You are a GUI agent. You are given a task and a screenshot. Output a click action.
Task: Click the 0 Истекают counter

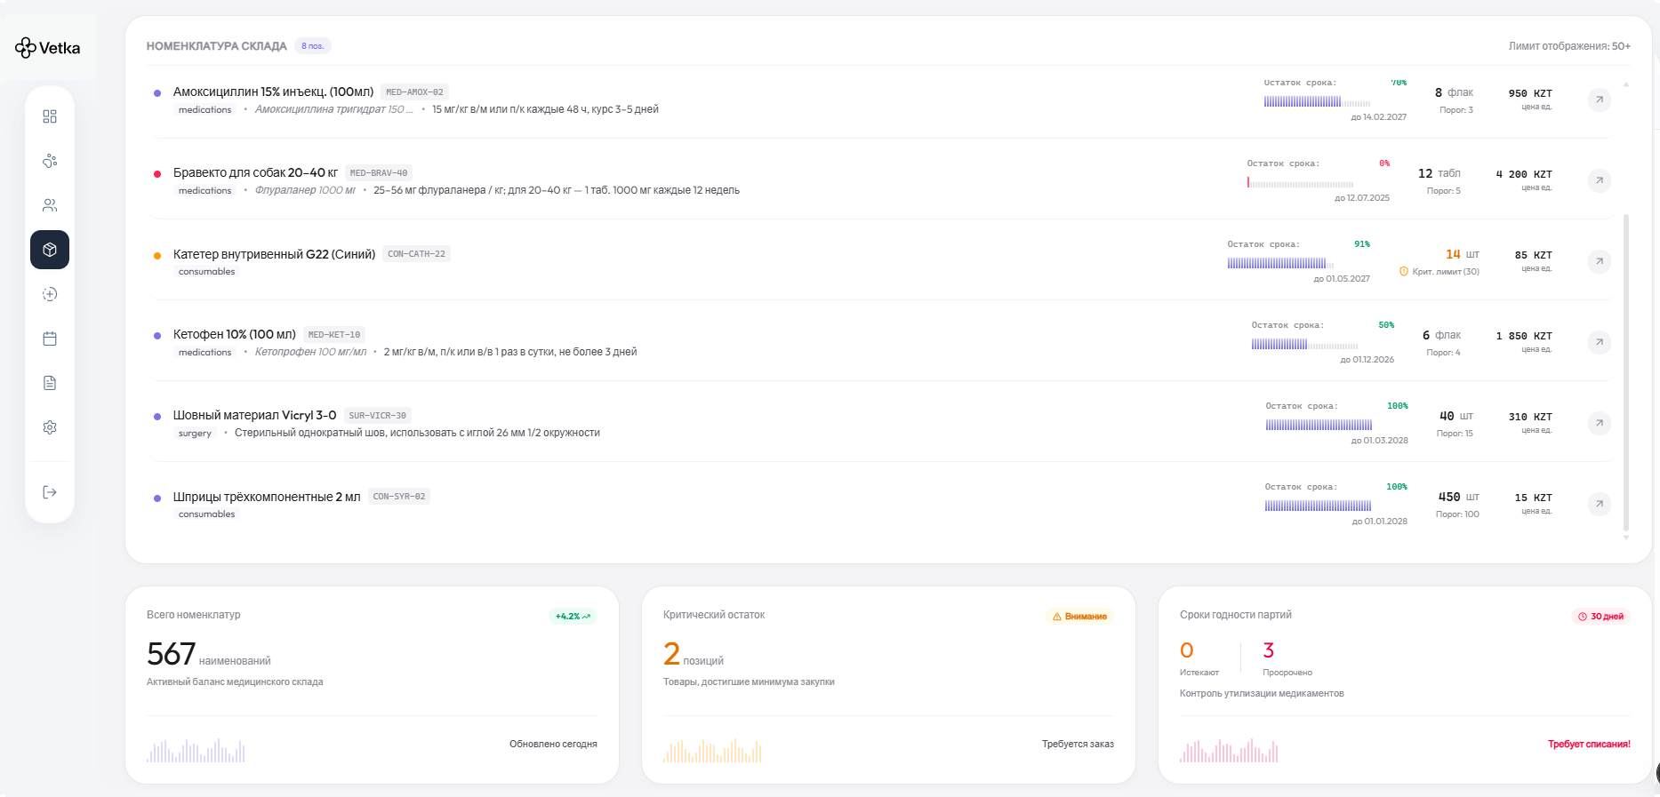pos(1199,658)
